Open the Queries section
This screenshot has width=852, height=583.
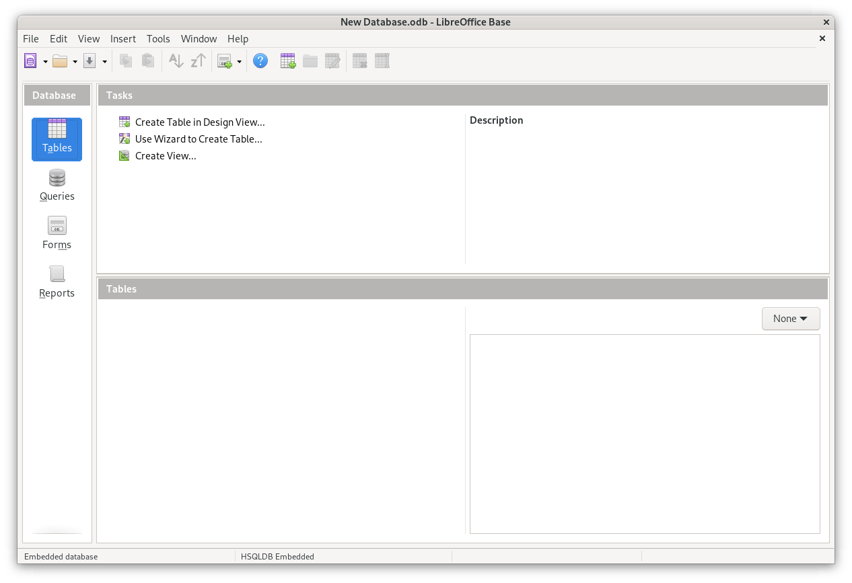(x=57, y=186)
